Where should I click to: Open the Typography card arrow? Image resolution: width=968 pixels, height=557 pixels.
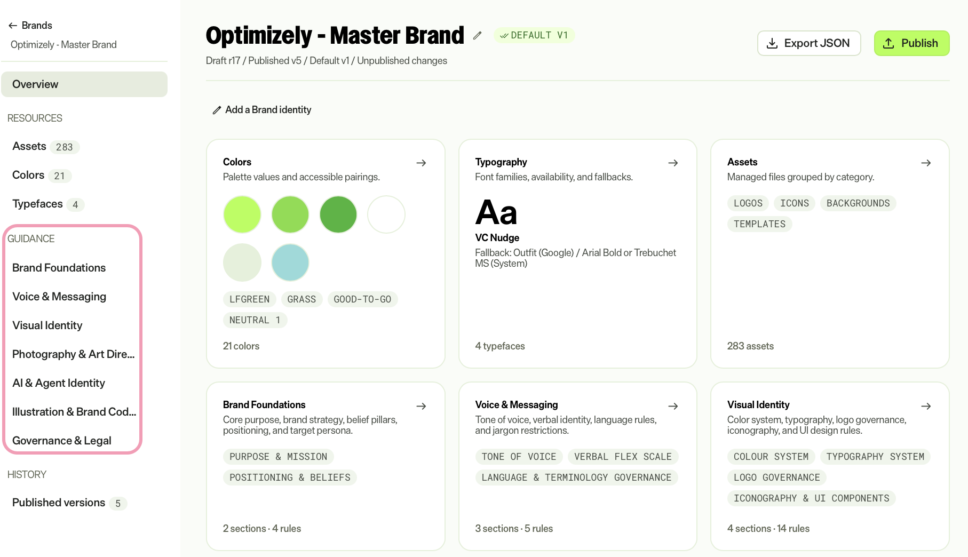[x=673, y=163]
